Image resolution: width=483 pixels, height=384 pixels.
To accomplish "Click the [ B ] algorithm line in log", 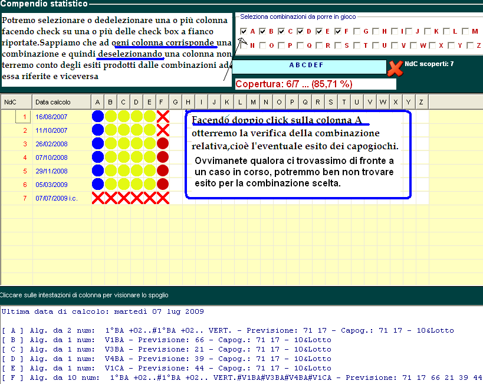I will [166, 340].
